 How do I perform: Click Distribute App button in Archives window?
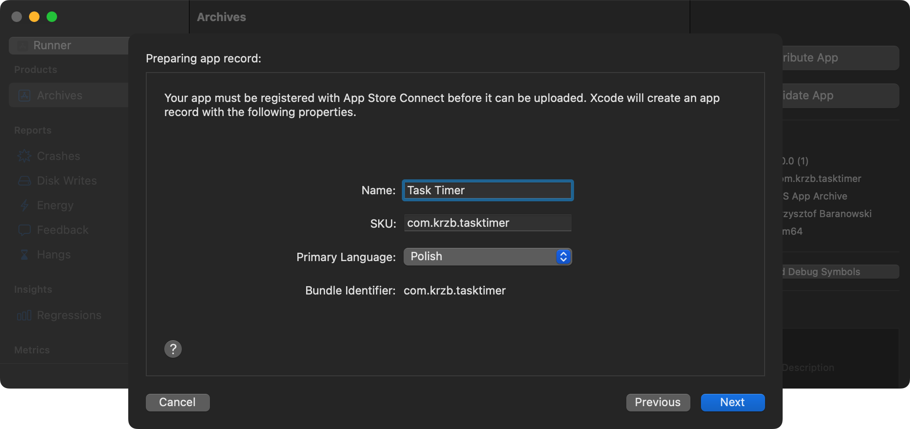tap(841, 58)
